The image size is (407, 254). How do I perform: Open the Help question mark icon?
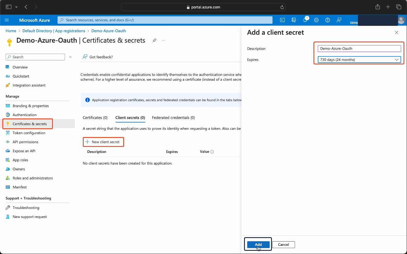pyautogui.click(x=327, y=20)
